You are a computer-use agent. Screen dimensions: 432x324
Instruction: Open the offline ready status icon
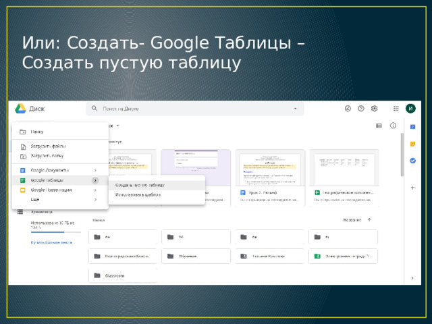tap(348, 109)
